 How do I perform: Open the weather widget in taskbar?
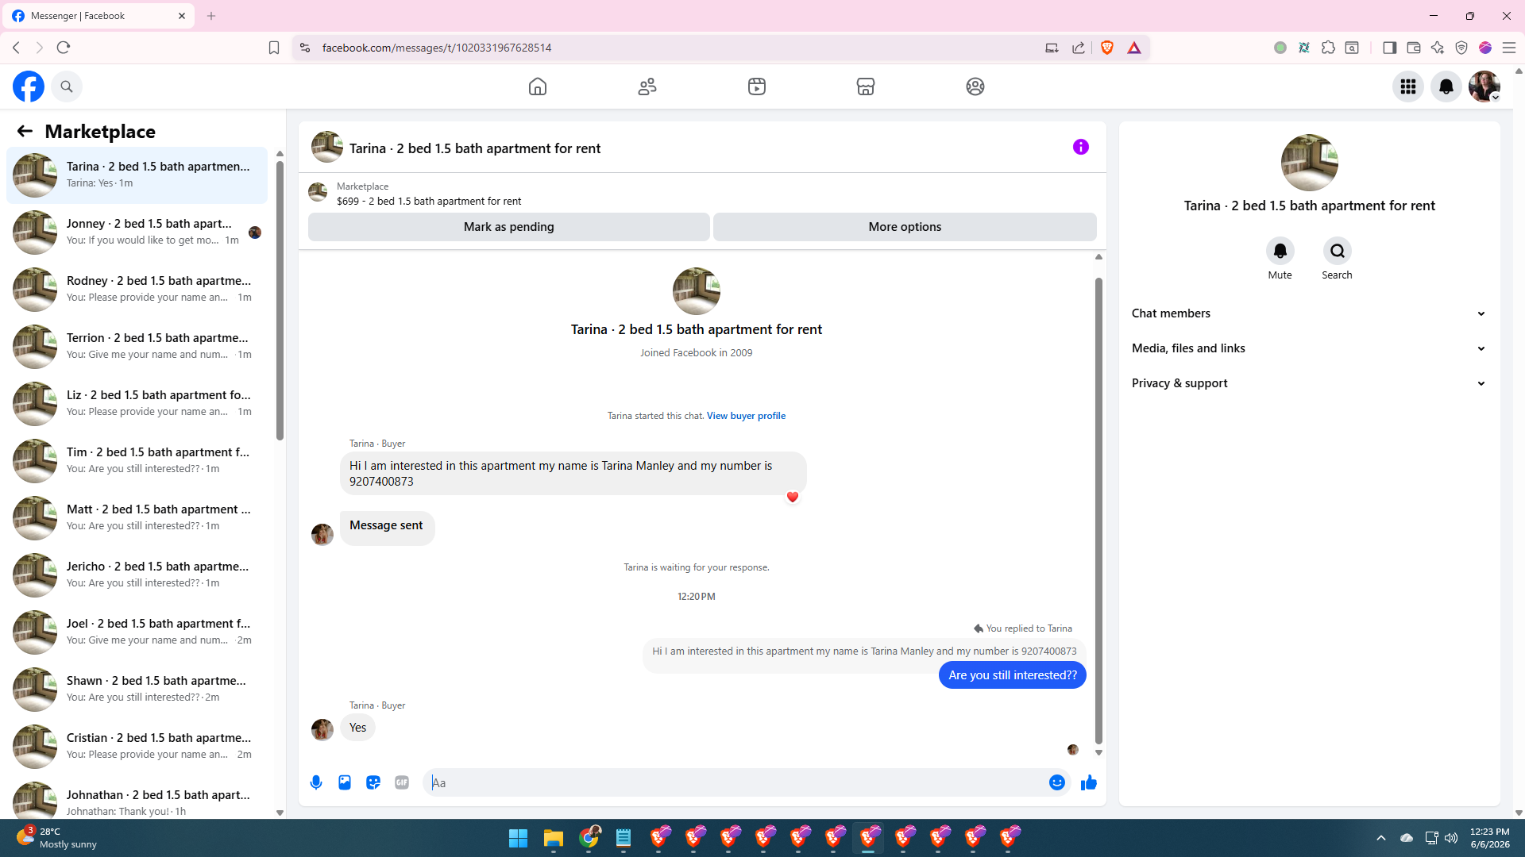[x=56, y=838]
